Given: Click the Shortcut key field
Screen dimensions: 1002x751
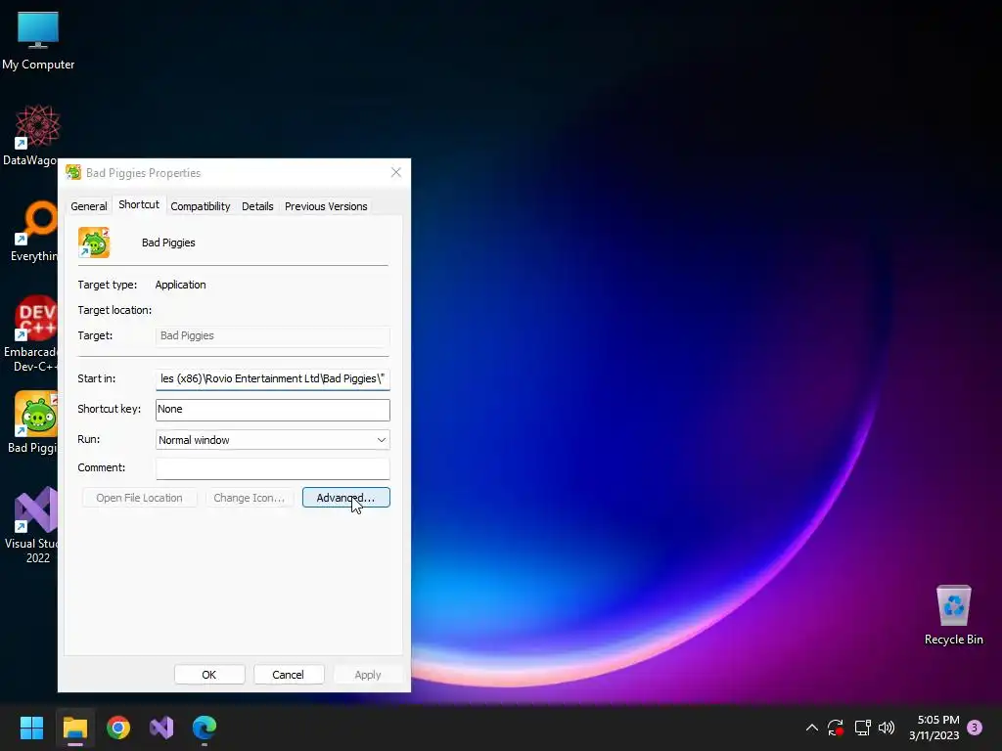Looking at the screenshot, I should pyautogui.click(x=273, y=410).
